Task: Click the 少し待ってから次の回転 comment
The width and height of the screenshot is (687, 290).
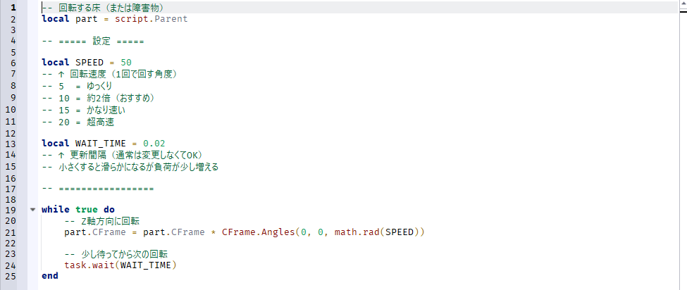Action: pos(116,254)
